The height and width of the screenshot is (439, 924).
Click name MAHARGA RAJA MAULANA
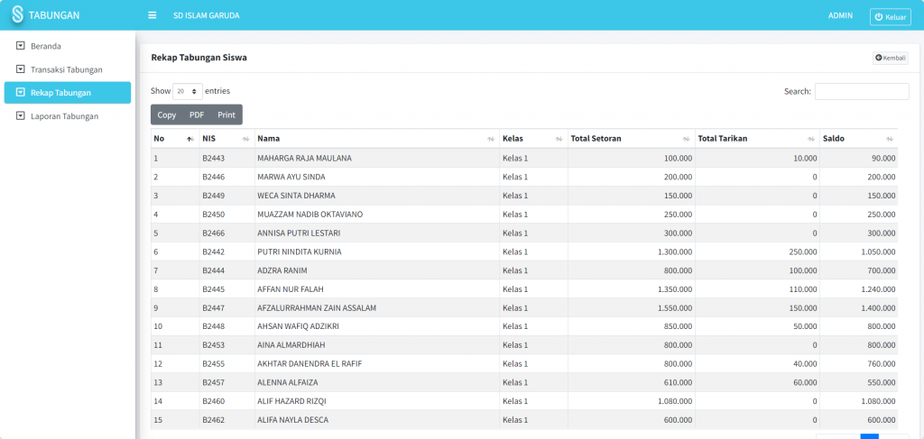pyautogui.click(x=305, y=159)
